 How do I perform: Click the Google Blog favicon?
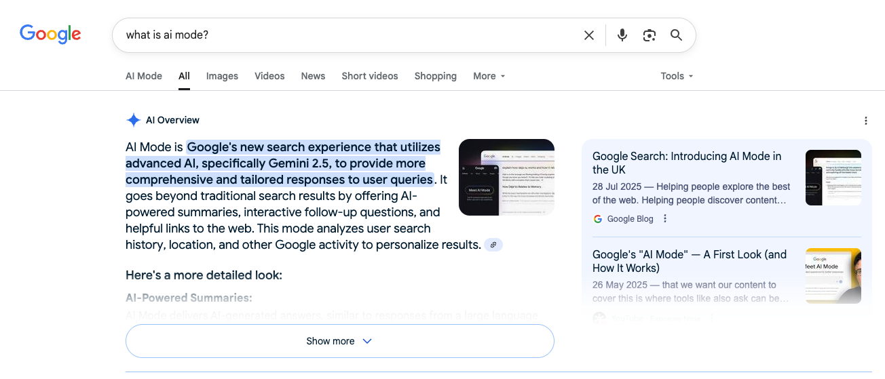coord(598,219)
